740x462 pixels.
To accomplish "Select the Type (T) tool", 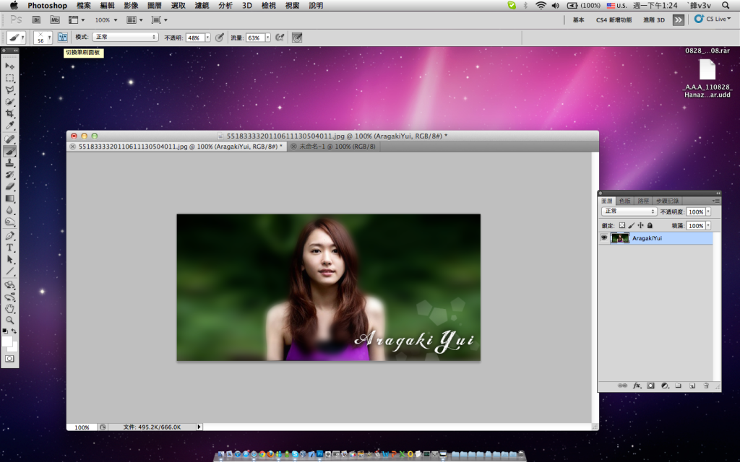I will pyautogui.click(x=10, y=248).
